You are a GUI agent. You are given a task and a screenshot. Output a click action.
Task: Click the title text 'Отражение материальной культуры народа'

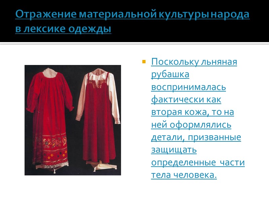(132, 14)
